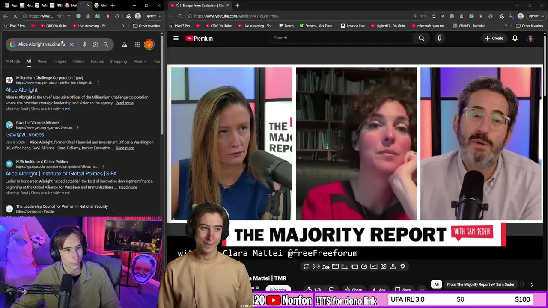Select the All chip in suggestions

pyautogui.click(x=436, y=284)
